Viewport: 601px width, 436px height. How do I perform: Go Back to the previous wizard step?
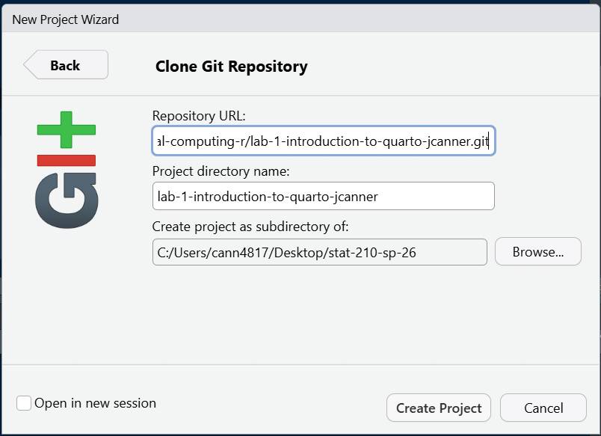tap(65, 65)
